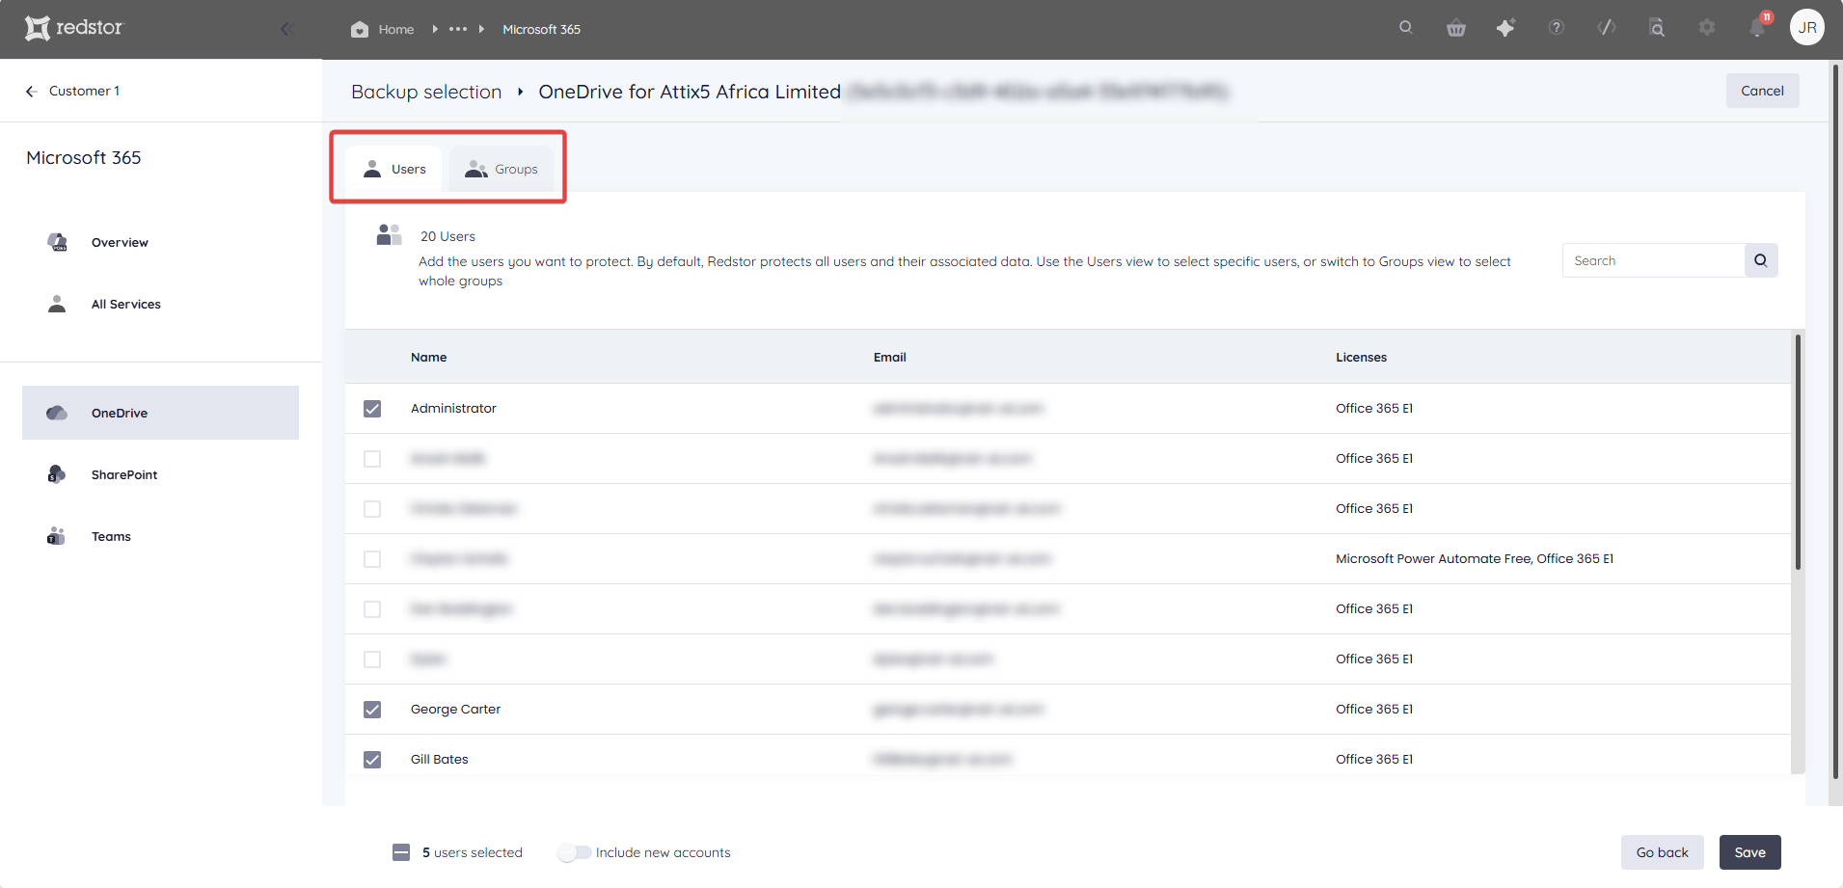Viewport: 1843px width, 888px height.
Task: Select OneDrive in the sidebar
Action: [160, 413]
